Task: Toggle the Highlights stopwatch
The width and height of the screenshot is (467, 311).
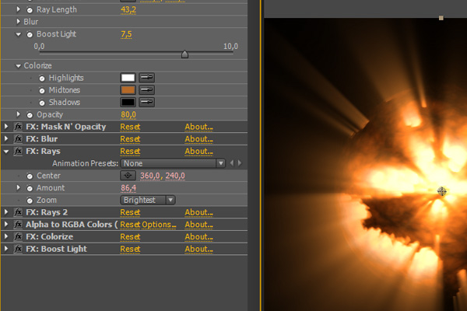Action: tap(42, 79)
